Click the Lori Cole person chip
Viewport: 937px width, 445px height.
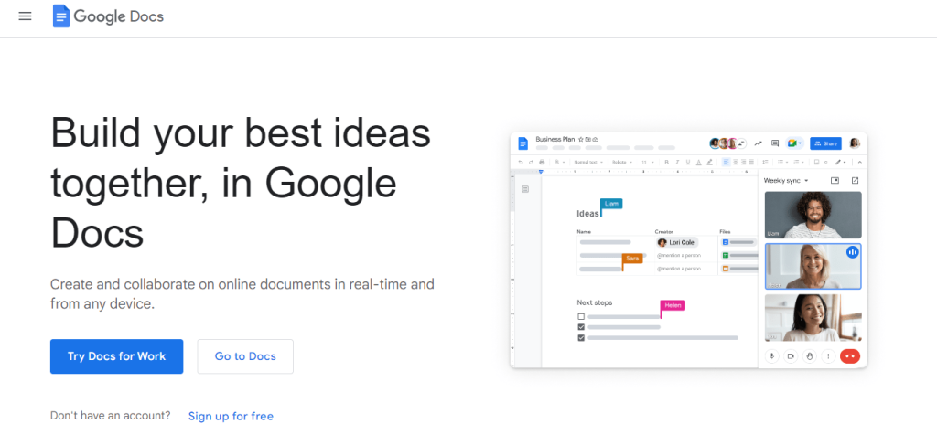click(x=677, y=243)
